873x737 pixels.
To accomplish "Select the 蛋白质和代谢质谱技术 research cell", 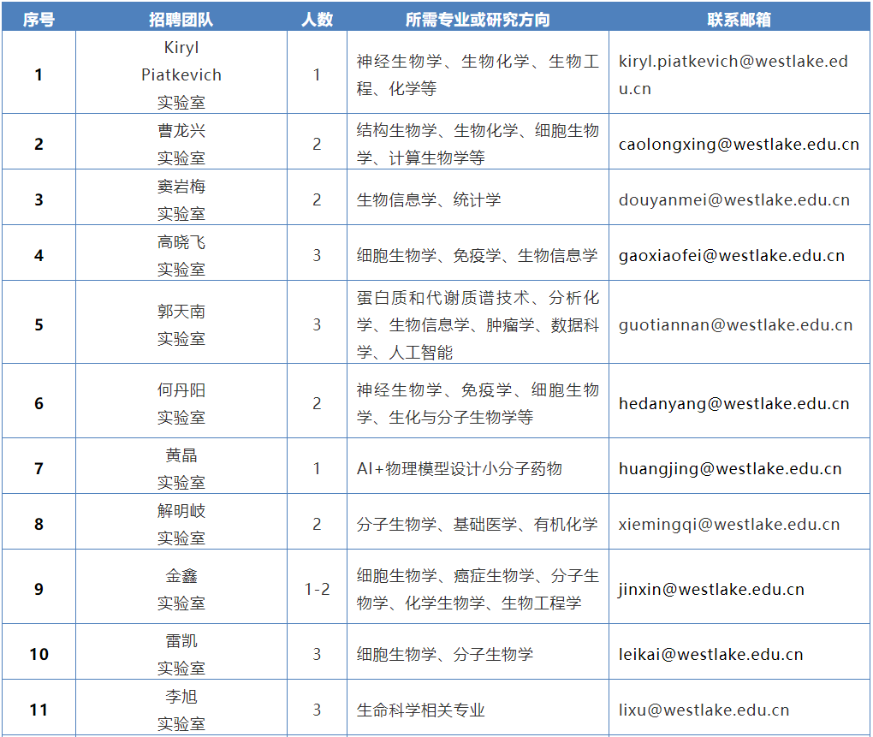I will click(x=478, y=323).
